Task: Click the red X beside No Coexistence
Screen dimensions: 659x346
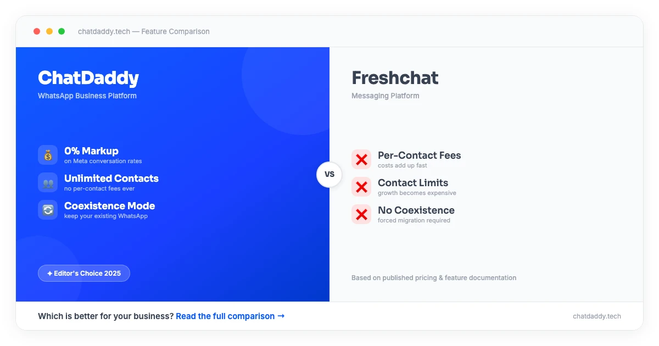Action: point(361,214)
